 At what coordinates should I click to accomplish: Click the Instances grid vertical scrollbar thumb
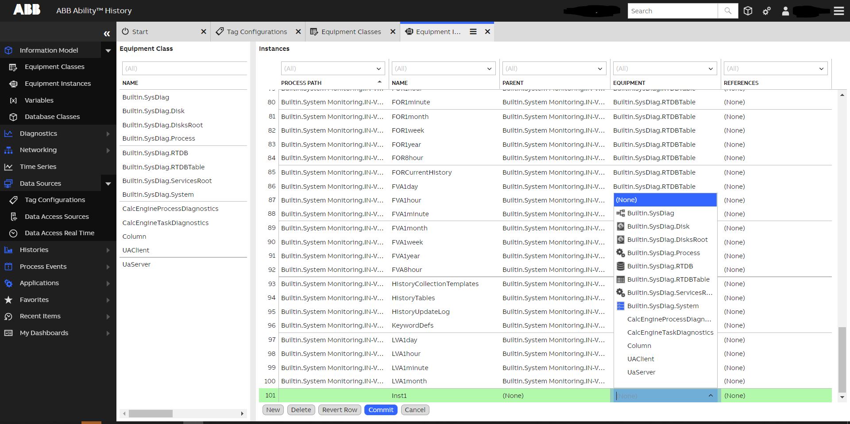[842, 359]
